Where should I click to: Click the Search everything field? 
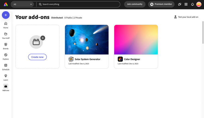(78, 4)
